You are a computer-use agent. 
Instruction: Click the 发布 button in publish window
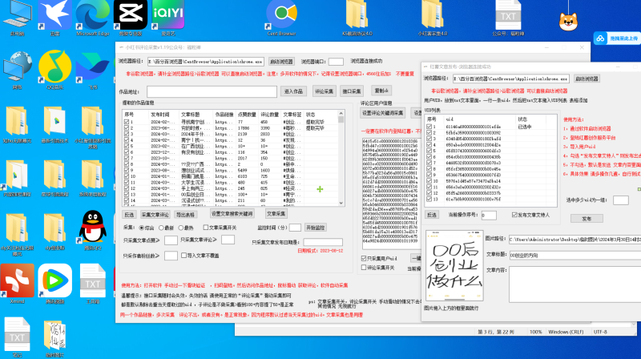click(x=586, y=218)
